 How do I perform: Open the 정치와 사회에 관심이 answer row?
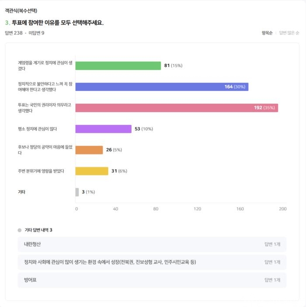click(x=152, y=262)
